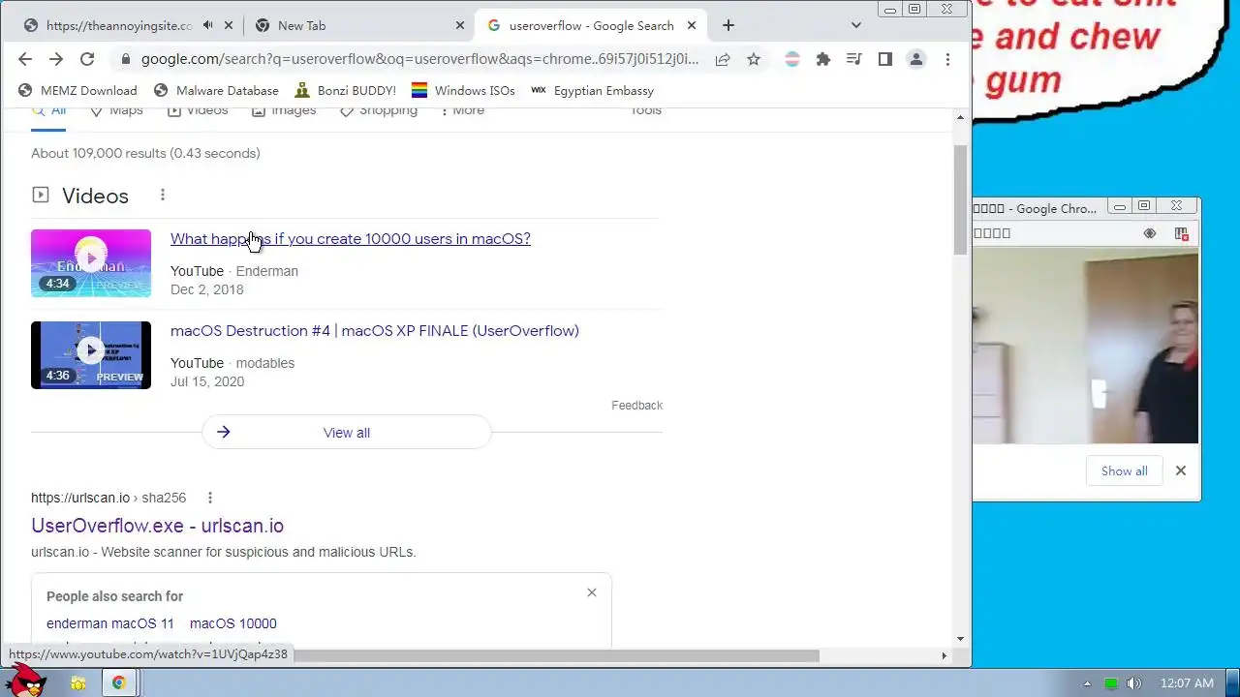
Task: Open 'What happens if you create 10000 users' link
Action: point(351,239)
